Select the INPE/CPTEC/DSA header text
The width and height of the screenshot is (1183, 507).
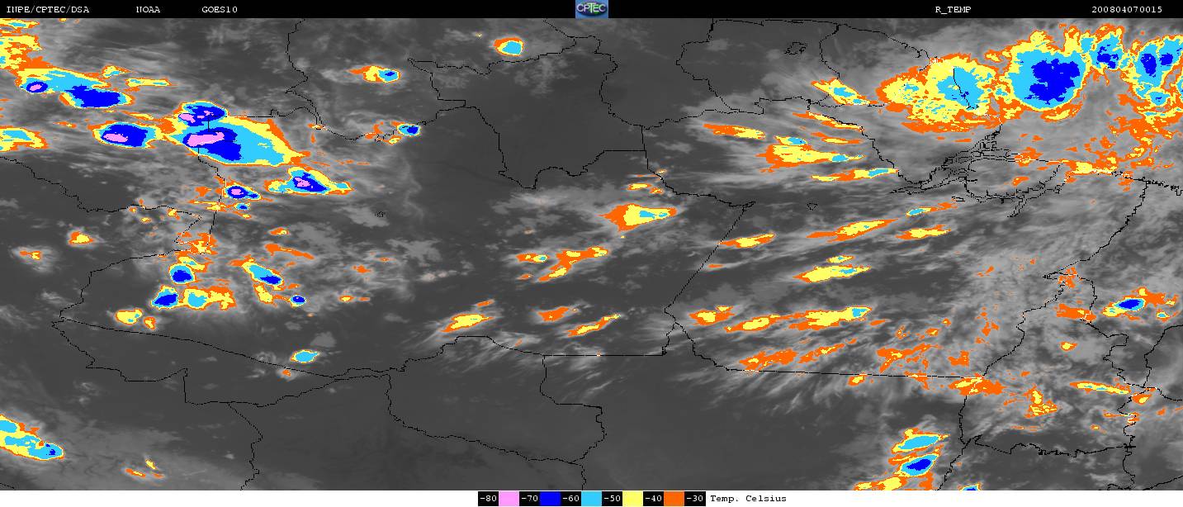click(47, 10)
